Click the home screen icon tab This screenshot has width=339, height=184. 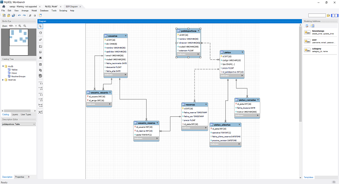[3, 7]
